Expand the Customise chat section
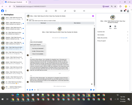The image size is (132, 105). click(x=113, y=32)
